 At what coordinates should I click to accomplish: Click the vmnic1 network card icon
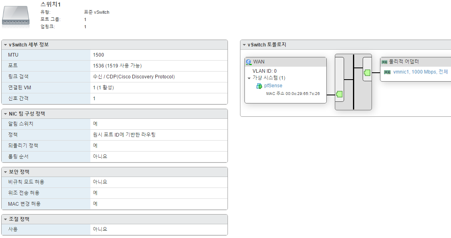pyautogui.click(x=387, y=72)
